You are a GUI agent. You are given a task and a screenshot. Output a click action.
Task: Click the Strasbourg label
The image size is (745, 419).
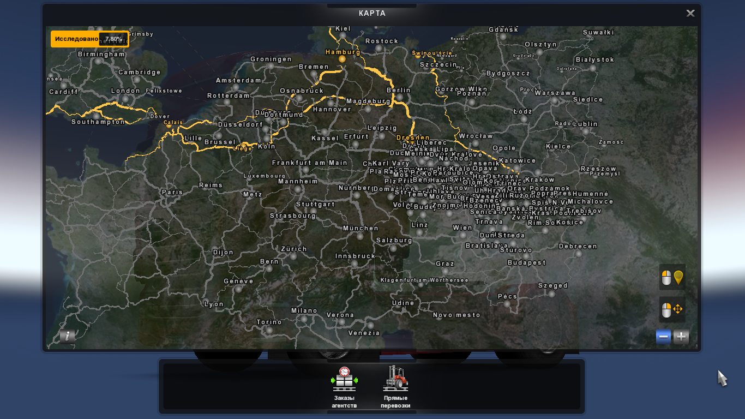[293, 216]
